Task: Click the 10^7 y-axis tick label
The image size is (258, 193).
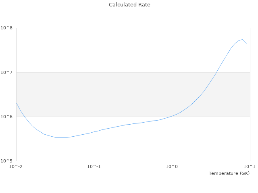Action: click(8, 72)
